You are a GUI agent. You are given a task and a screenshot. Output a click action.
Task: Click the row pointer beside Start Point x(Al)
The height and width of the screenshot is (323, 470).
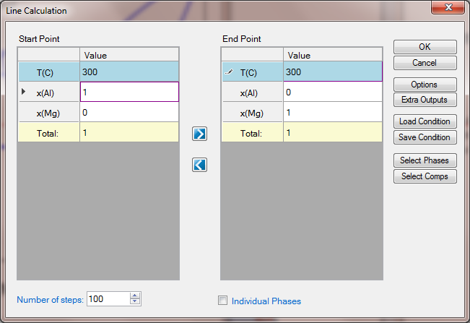[23, 92]
